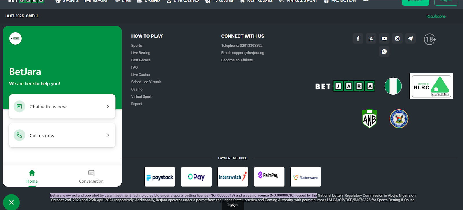Start Chat with us now
The image size is (463, 210).
pos(62,106)
